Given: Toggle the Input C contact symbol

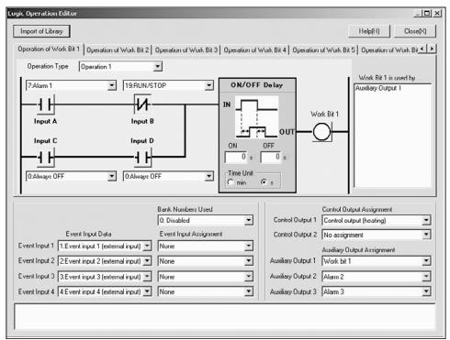Looking at the screenshot, I should (x=46, y=158).
